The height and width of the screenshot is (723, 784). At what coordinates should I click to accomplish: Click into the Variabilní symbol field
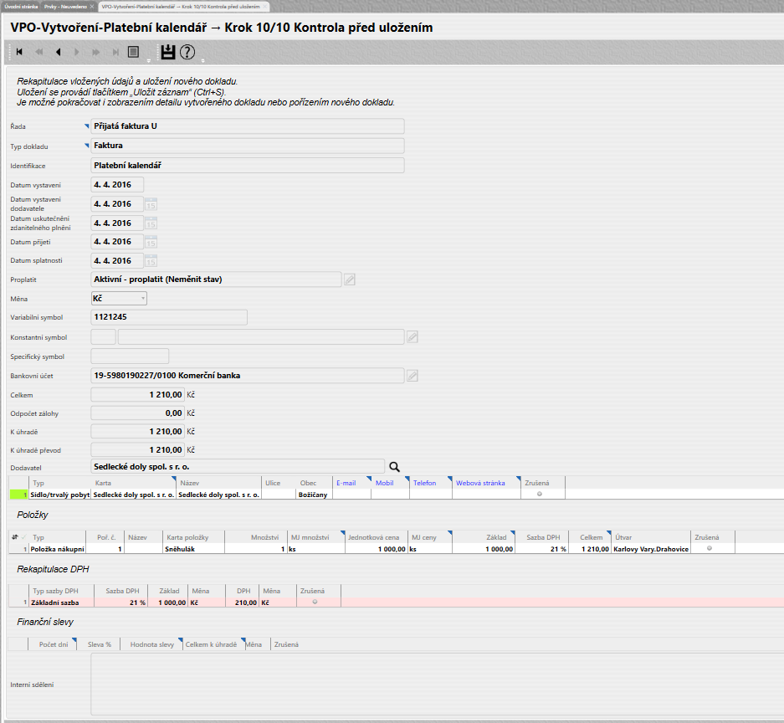tap(168, 317)
